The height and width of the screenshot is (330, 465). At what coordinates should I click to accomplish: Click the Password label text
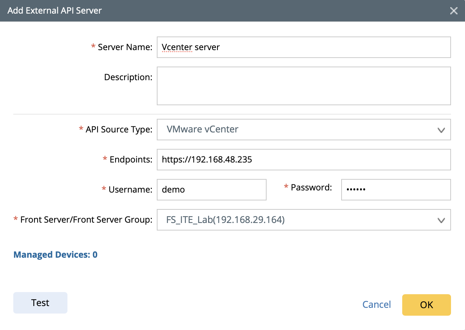click(311, 187)
